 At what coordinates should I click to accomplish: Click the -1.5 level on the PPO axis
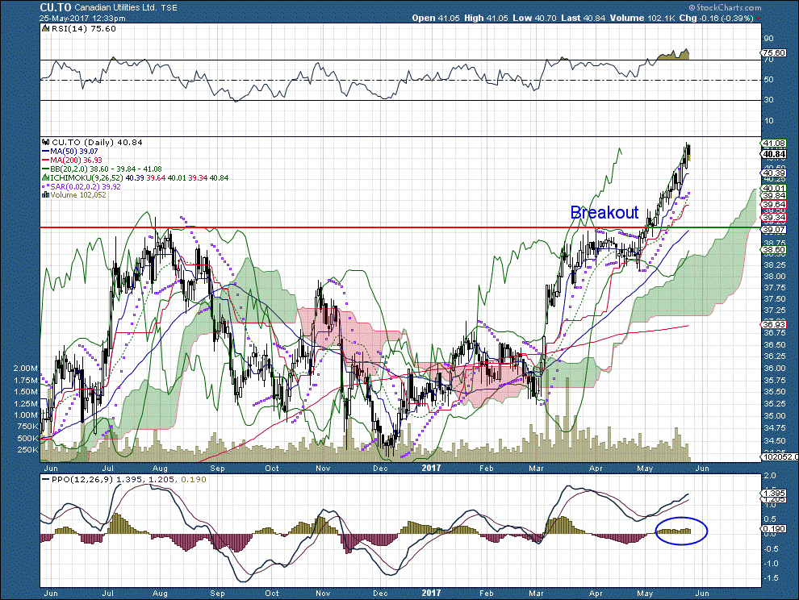pyautogui.click(x=772, y=578)
